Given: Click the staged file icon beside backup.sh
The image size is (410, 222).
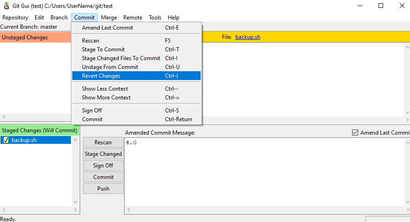Looking at the screenshot, I should click(x=6, y=140).
